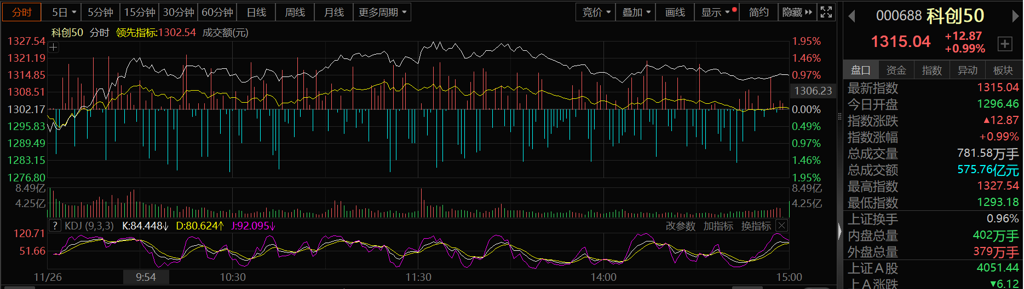Close the KDJ indicator panel
Image resolution: width=1024 pixels, height=289 pixels.
tap(782, 226)
